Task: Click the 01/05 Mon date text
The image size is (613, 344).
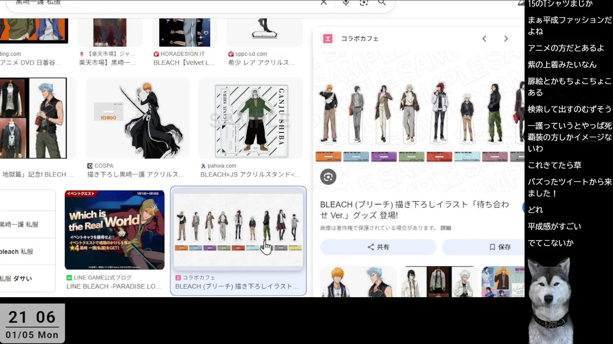Action: click(x=32, y=335)
